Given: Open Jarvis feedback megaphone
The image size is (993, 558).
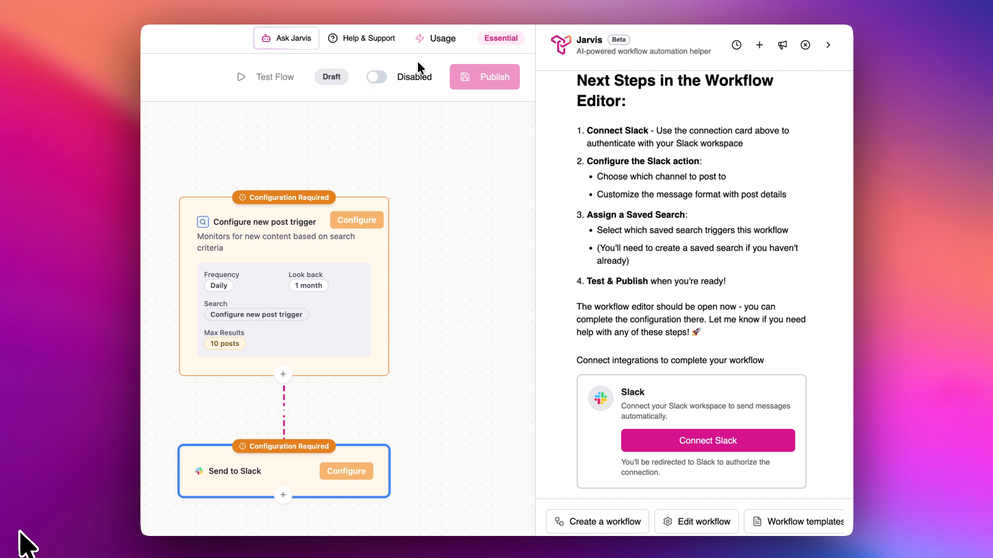Looking at the screenshot, I should [782, 45].
